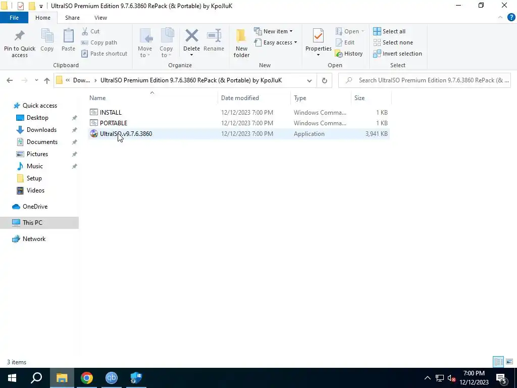Go up one folder level
This screenshot has width=517, height=388.
coord(47,80)
